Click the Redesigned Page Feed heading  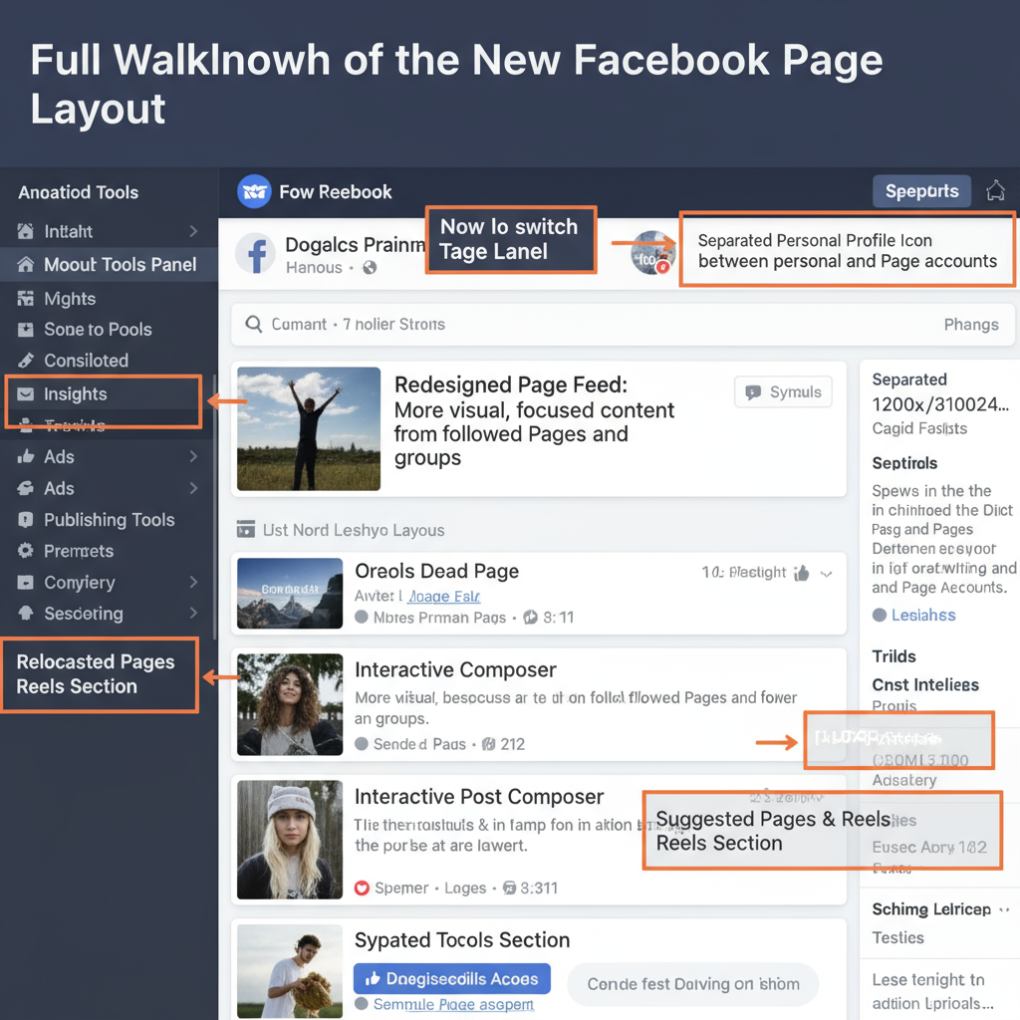coord(511,384)
